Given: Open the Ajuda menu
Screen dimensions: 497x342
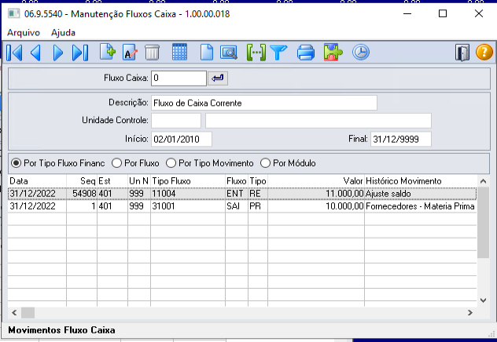Looking at the screenshot, I should point(63,33).
